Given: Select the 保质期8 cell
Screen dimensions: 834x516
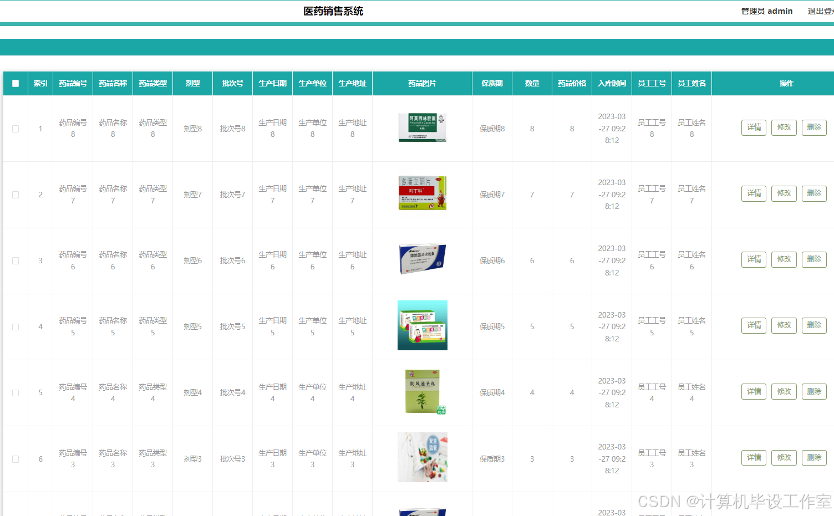Looking at the screenshot, I should tap(492, 129).
